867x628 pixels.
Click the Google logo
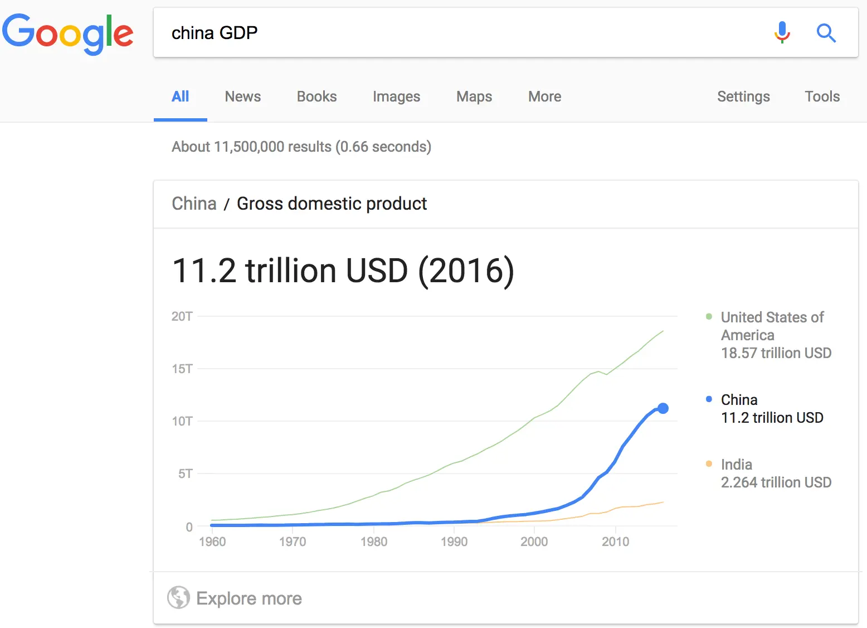tap(67, 33)
